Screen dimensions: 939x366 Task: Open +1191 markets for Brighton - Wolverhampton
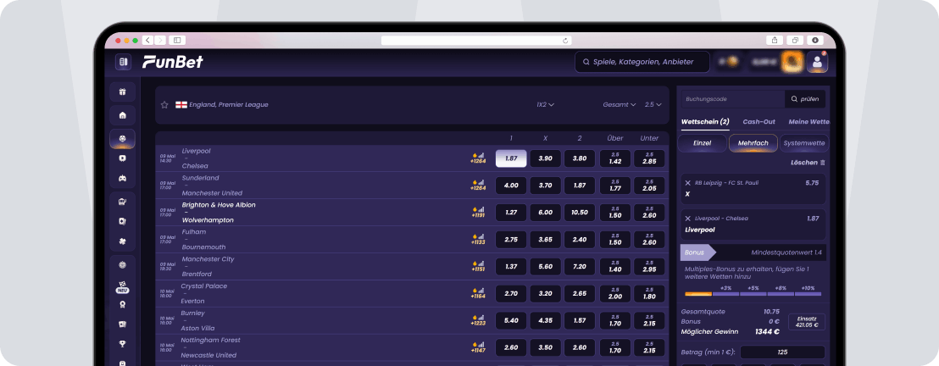[x=478, y=215]
